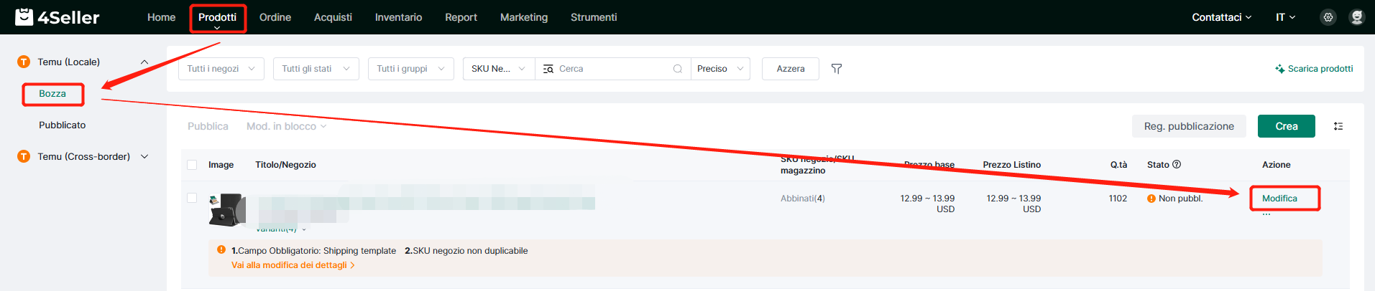This screenshot has height=291, width=1375.
Task: Open Contattaci dropdown
Action: [1221, 17]
